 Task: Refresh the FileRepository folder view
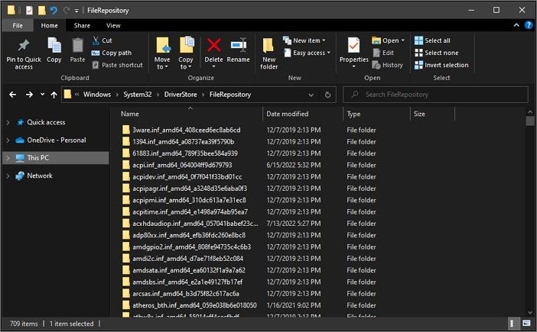coord(327,95)
